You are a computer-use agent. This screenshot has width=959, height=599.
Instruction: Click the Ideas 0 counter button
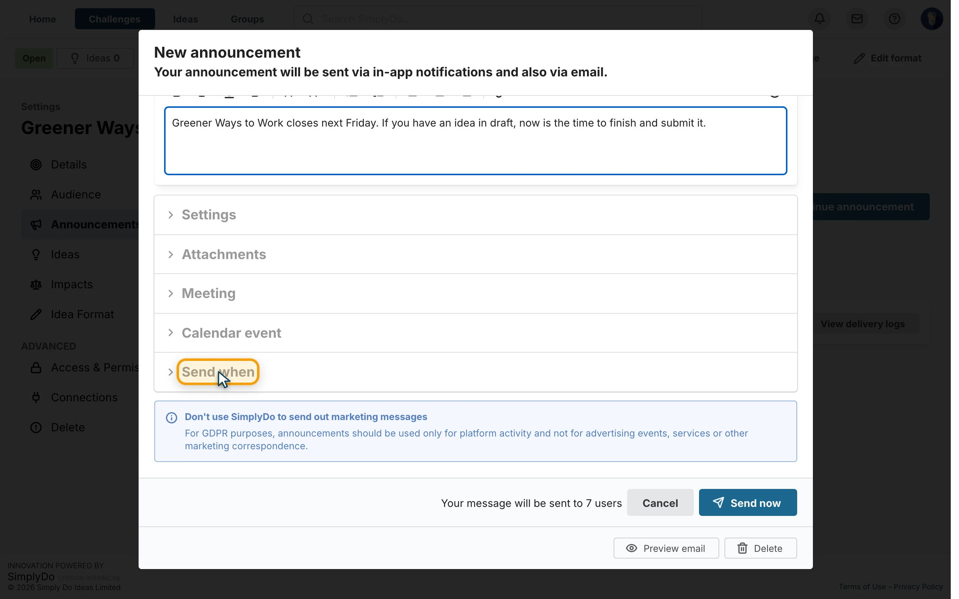[95, 58]
